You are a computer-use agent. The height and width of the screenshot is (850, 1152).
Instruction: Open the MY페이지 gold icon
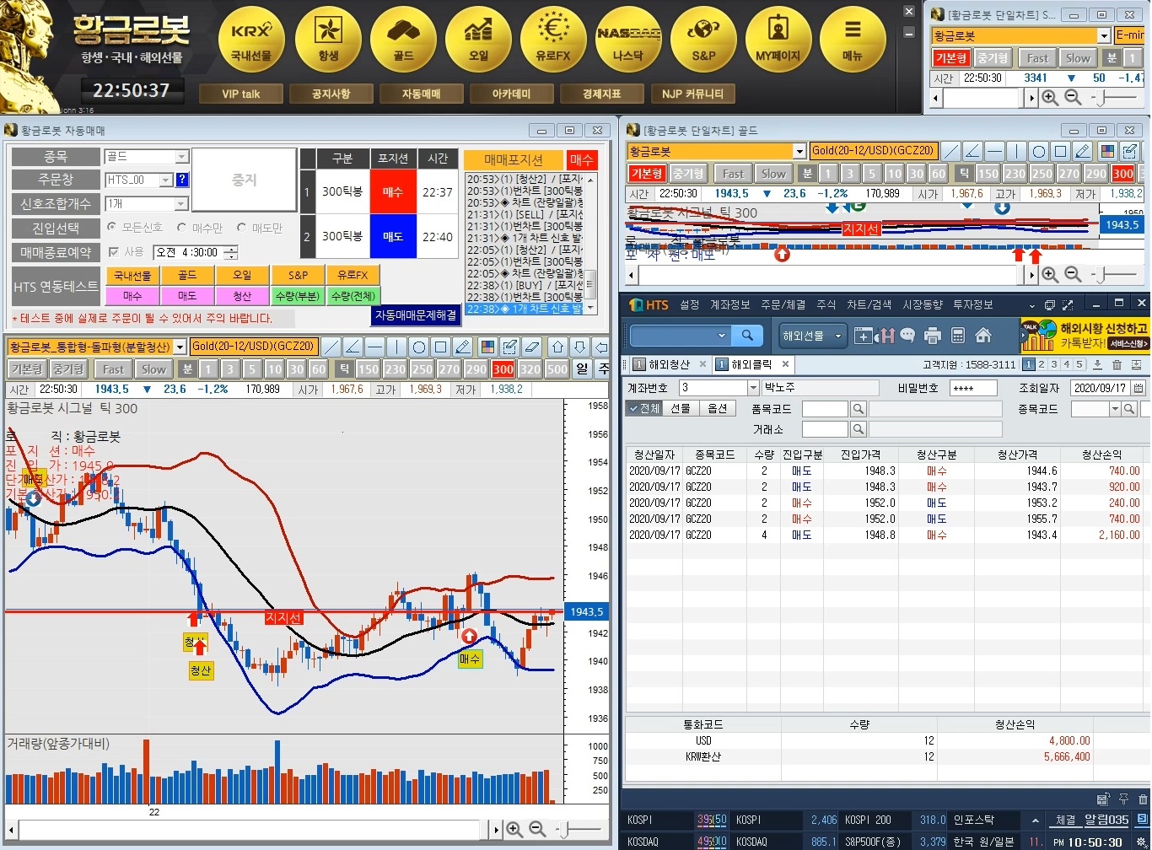tap(778, 39)
